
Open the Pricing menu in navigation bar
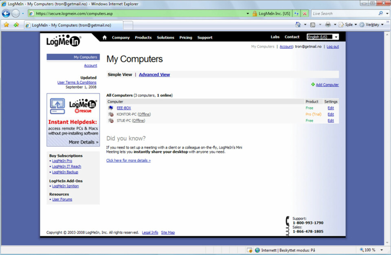pyautogui.click(x=186, y=37)
